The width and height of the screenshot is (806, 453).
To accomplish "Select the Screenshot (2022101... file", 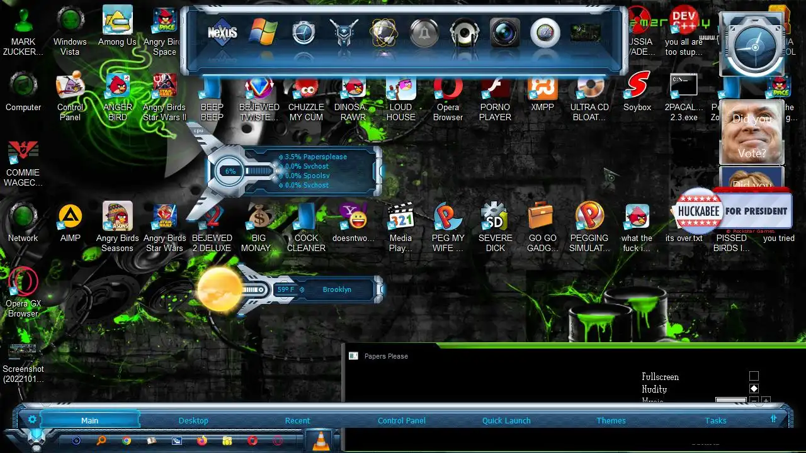I will point(23,364).
